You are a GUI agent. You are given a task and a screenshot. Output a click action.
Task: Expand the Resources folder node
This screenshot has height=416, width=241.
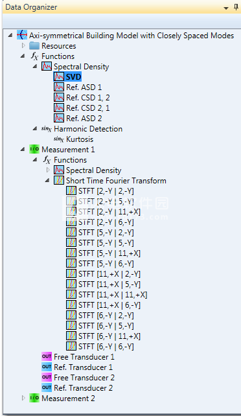(x=23, y=45)
